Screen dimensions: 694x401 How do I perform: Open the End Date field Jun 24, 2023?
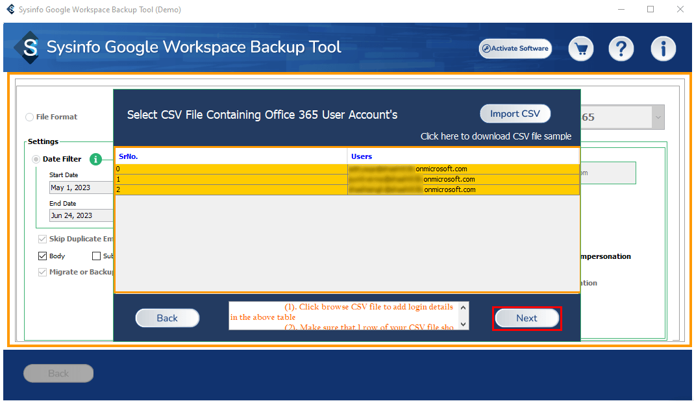[81, 215]
